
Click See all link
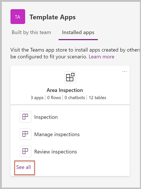point(23,167)
